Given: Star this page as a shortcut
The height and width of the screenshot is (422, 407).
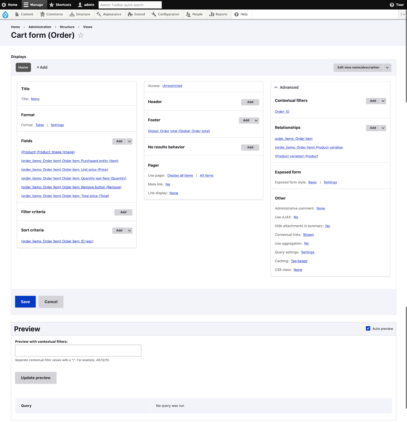Looking at the screenshot, I should pyautogui.click(x=81, y=35).
